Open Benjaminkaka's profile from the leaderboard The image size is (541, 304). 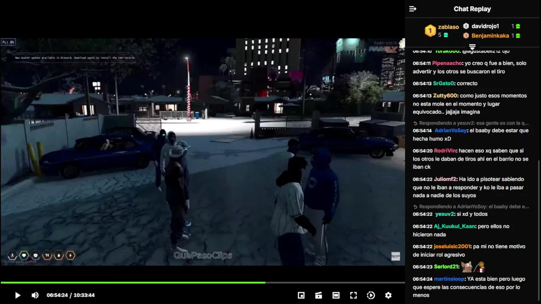click(x=489, y=36)
